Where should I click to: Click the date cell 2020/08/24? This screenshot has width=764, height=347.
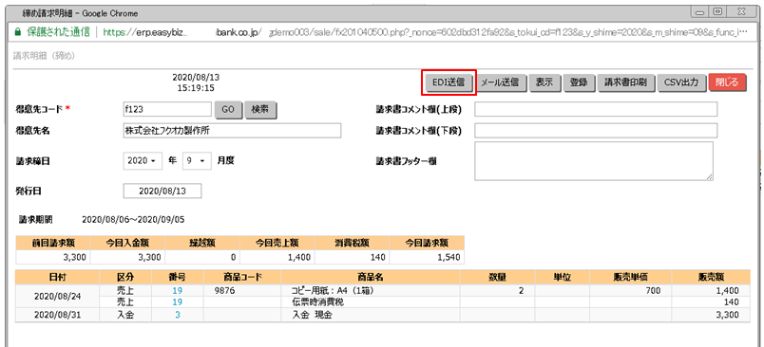57,297
